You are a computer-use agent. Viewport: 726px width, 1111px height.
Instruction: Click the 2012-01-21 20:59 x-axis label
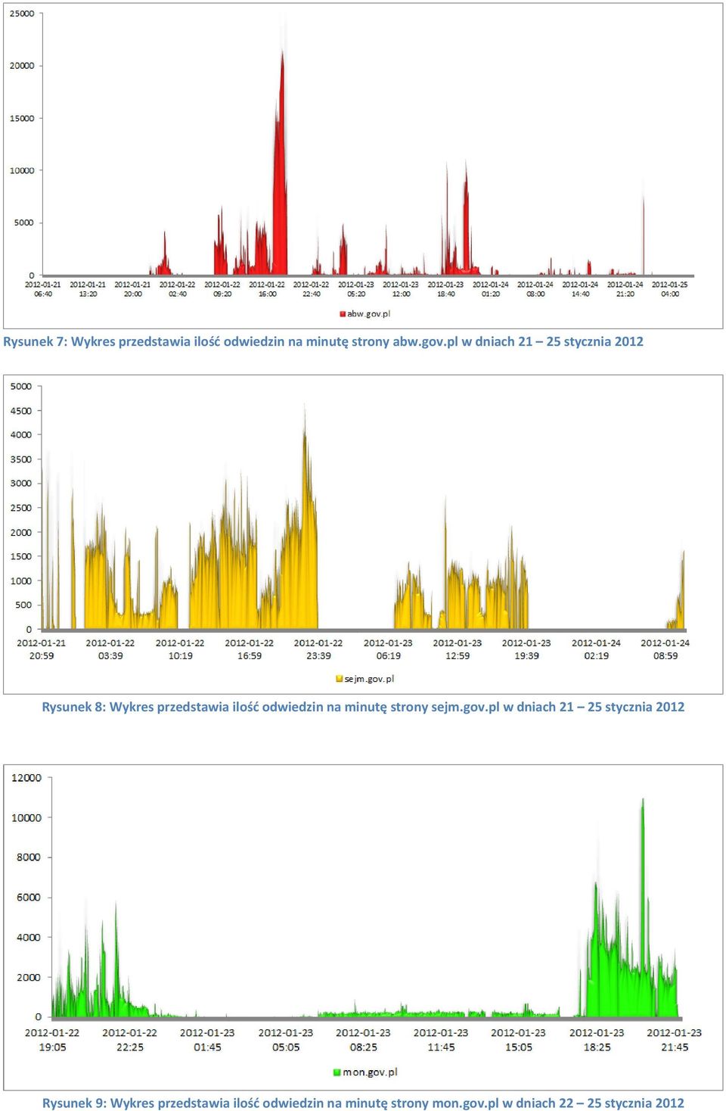point(42,649)
